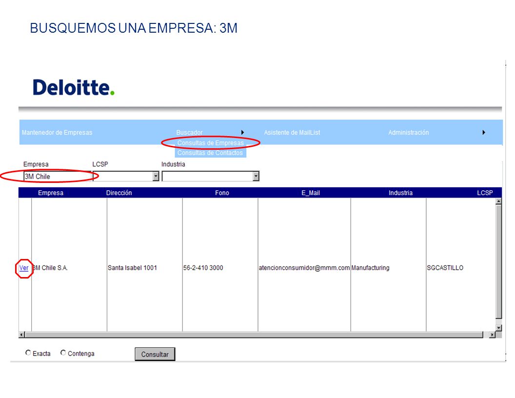The image size is (515, 398).
Task: Click the LCSP label above the dropdown
Action: pyautogui.click(x=100, y=164)
